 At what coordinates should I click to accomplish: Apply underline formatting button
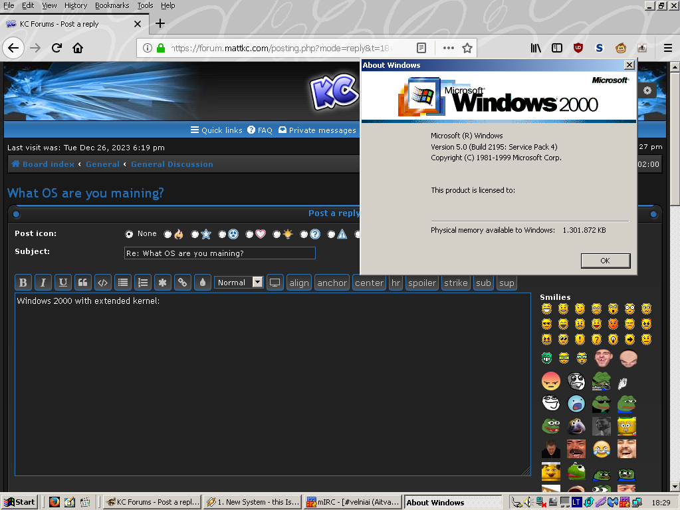63,283
